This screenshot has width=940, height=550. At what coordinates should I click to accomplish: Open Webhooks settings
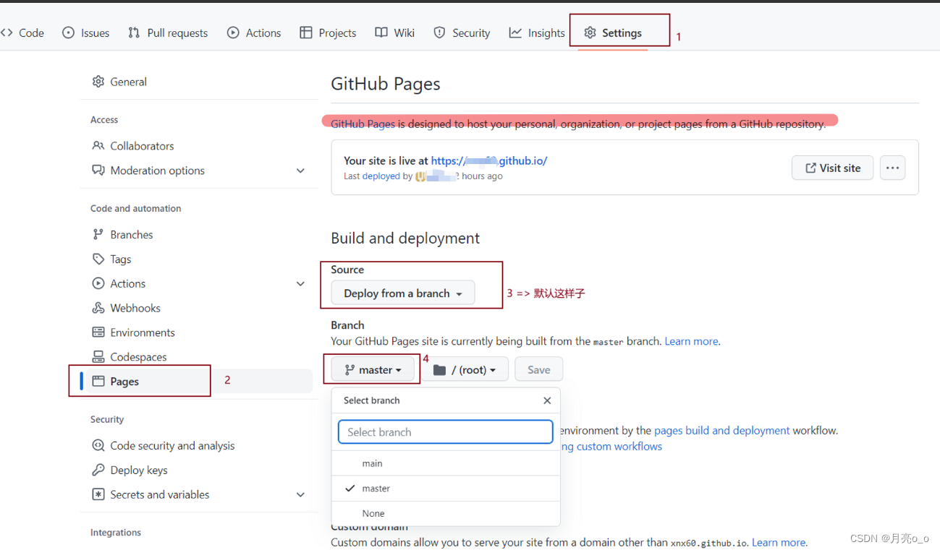click(198, 308)
